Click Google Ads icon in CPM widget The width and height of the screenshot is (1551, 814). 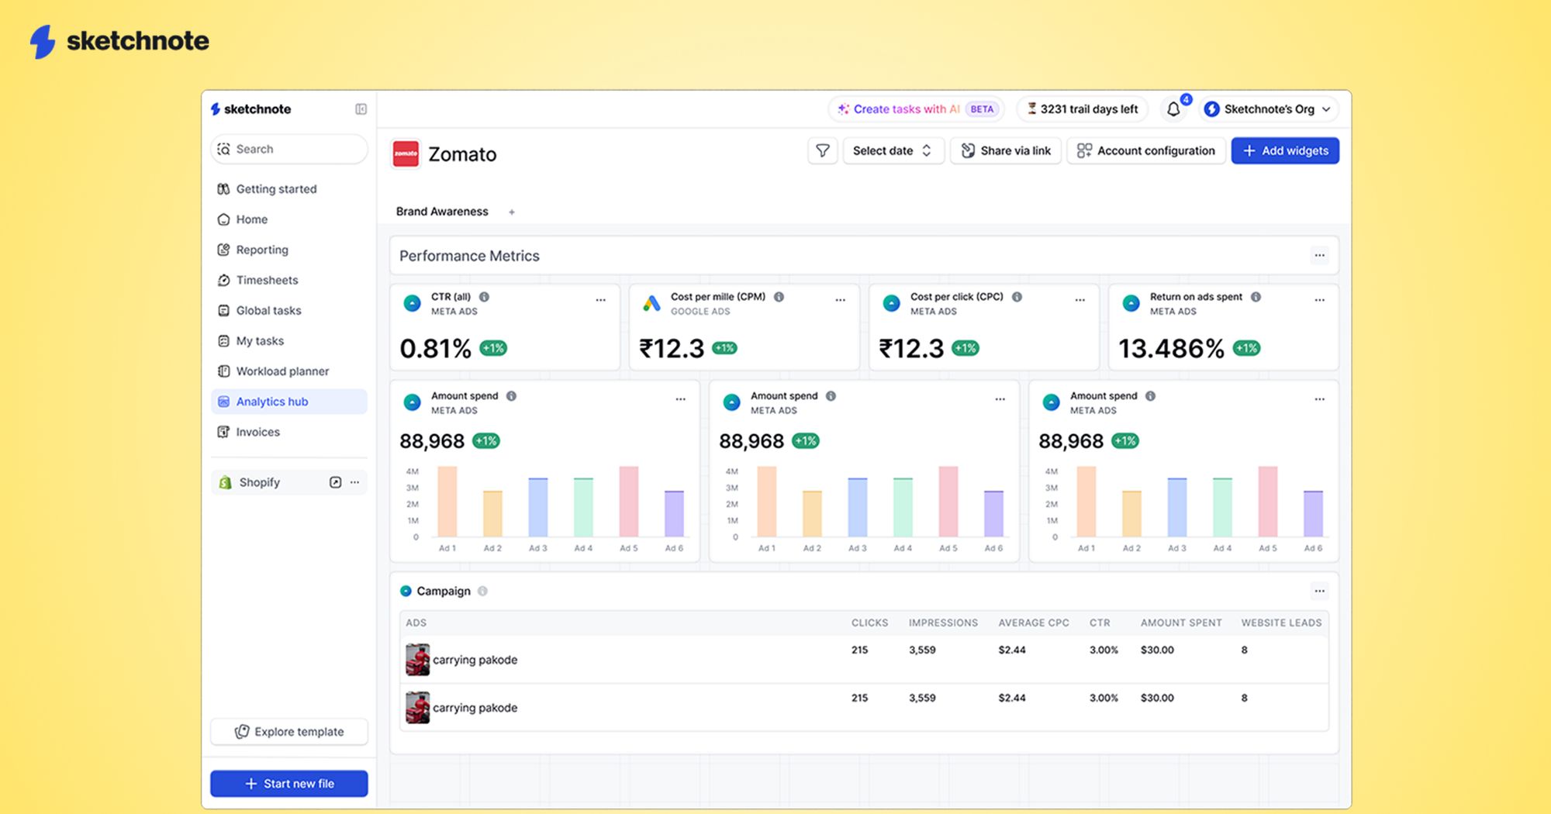(651, 304)
